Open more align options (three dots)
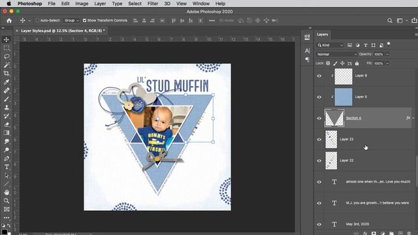This screenshot has width=418, height=235. pyautogui.click(x=212, y=20)
